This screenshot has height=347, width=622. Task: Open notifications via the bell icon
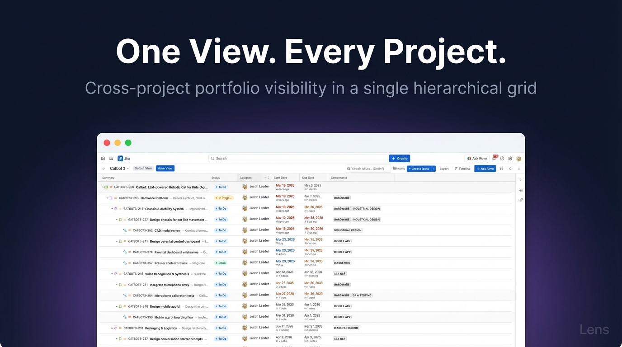(x=494, y=158)
